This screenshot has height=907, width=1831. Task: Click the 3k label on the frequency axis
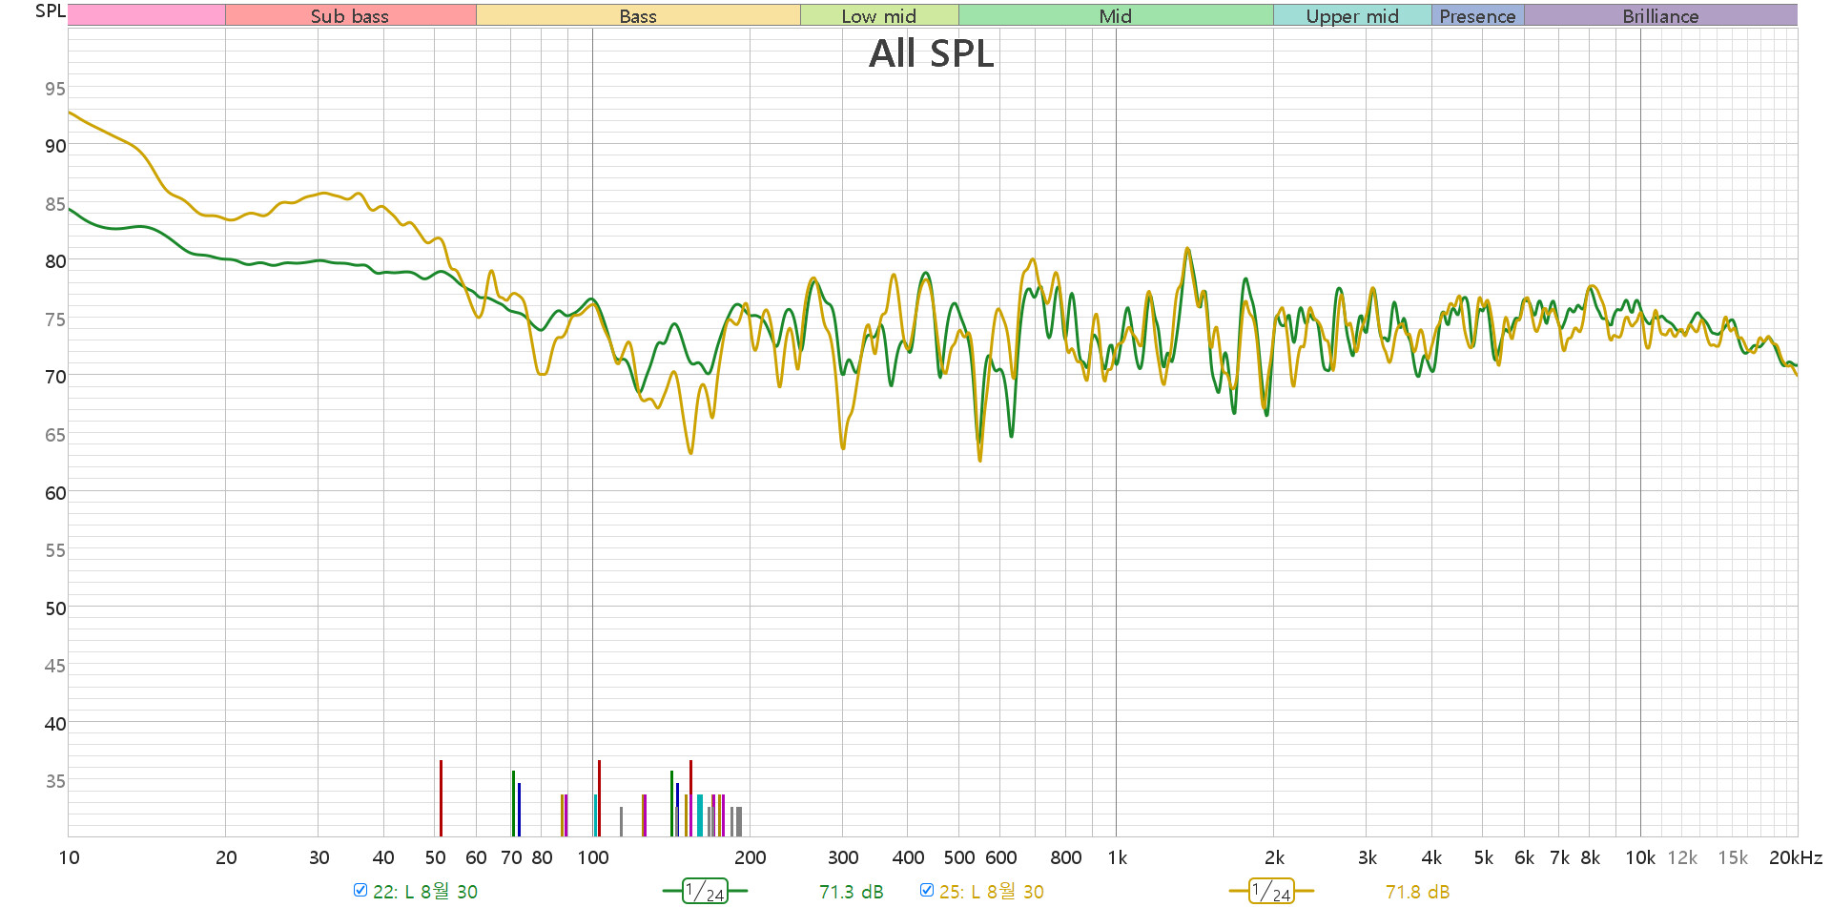pos(1367,857)
